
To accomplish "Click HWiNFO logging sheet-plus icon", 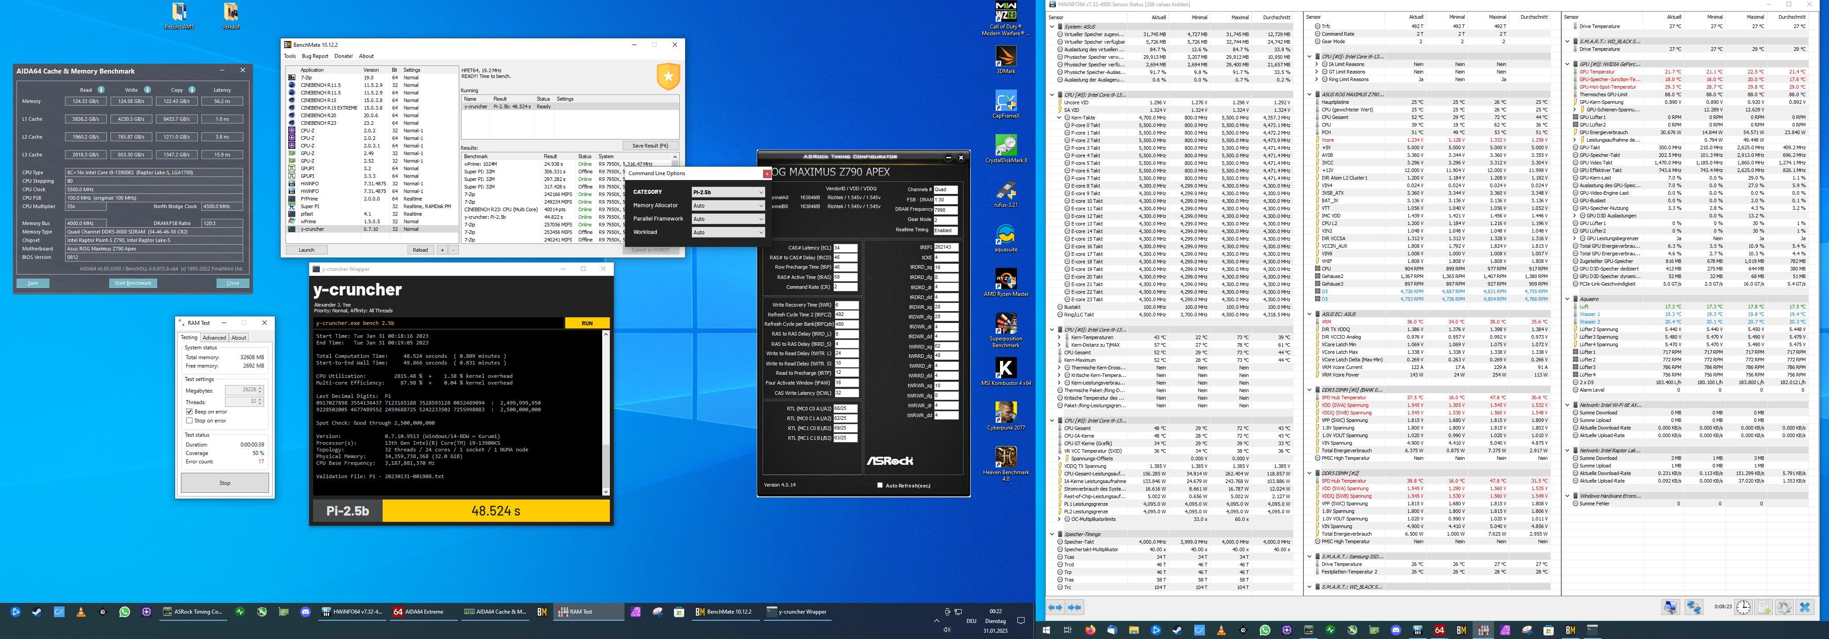I will (1763, 607).
